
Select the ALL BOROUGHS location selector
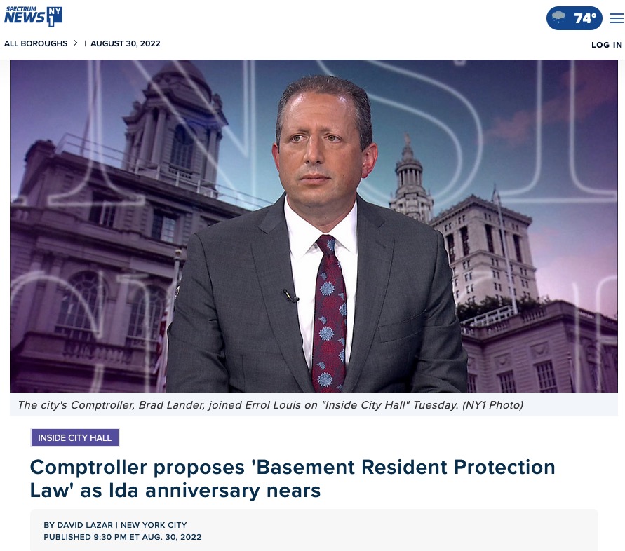pos(36,43)
